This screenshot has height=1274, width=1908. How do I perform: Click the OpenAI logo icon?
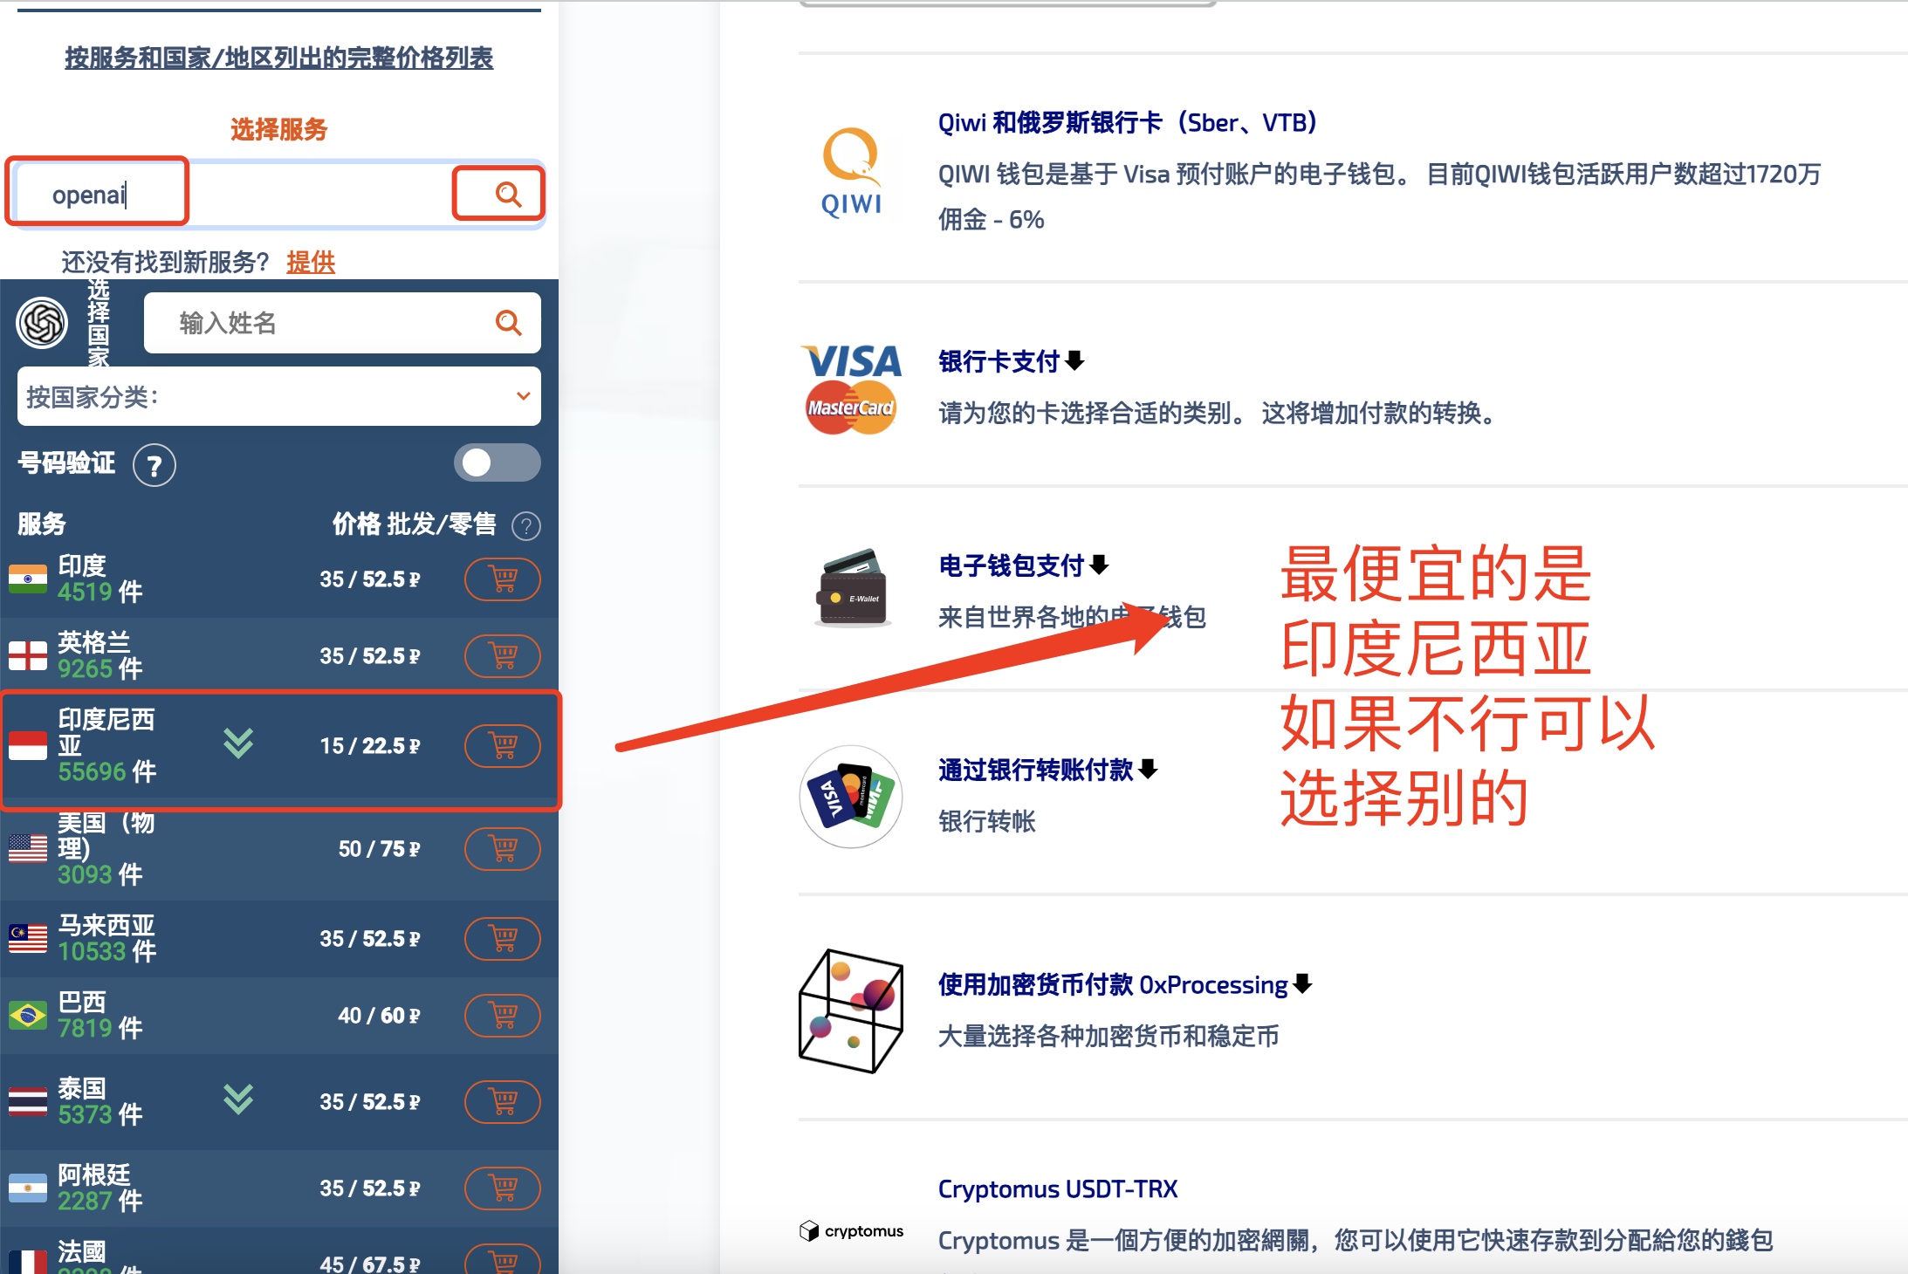(x=42, y=322)
